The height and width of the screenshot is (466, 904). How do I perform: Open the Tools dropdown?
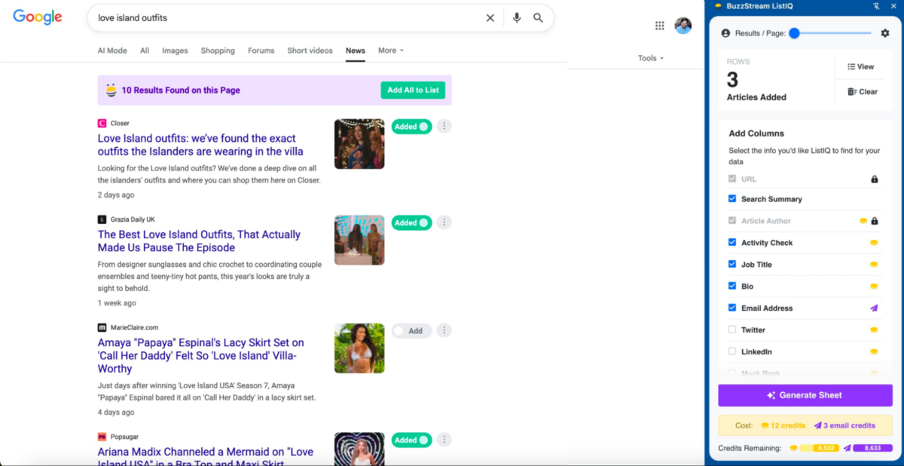click(651, 58)
